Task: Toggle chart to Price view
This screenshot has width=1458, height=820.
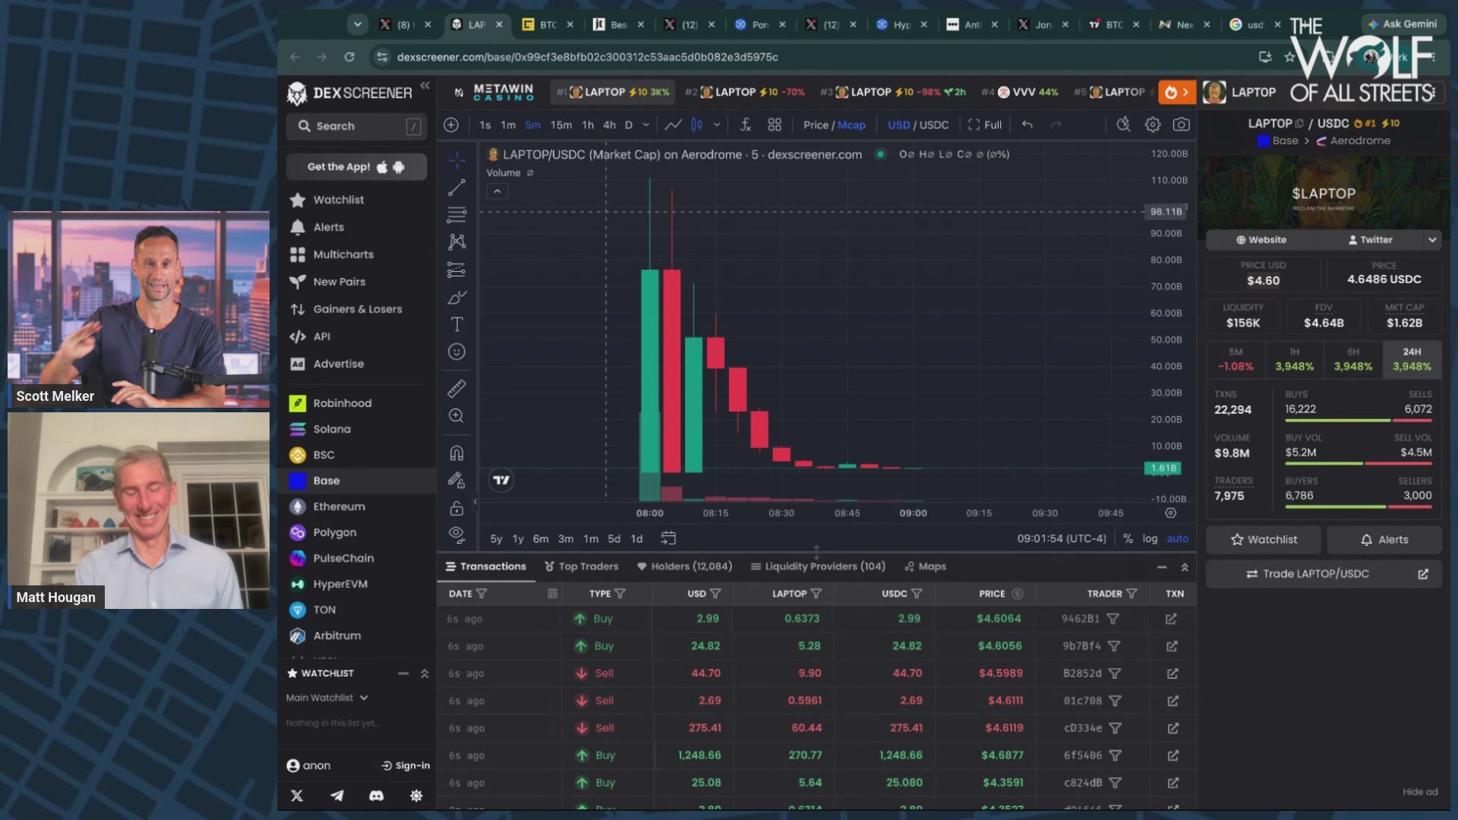Action: [816, 125]
